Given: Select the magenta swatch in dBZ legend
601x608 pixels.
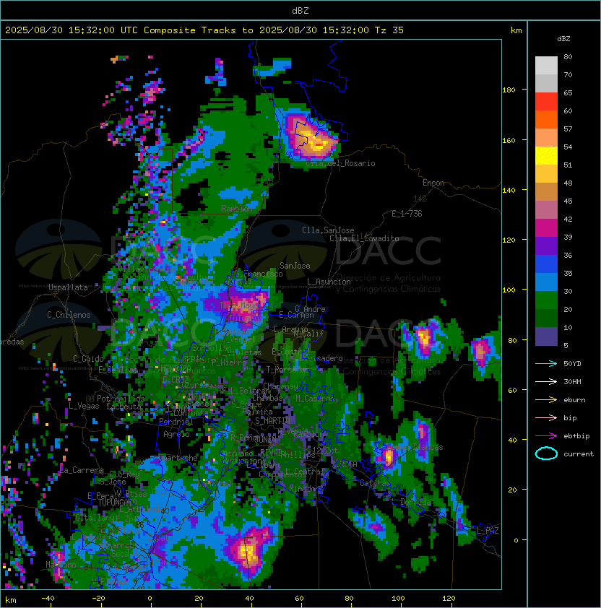Looking at the screenshot, I should point(546,228).
